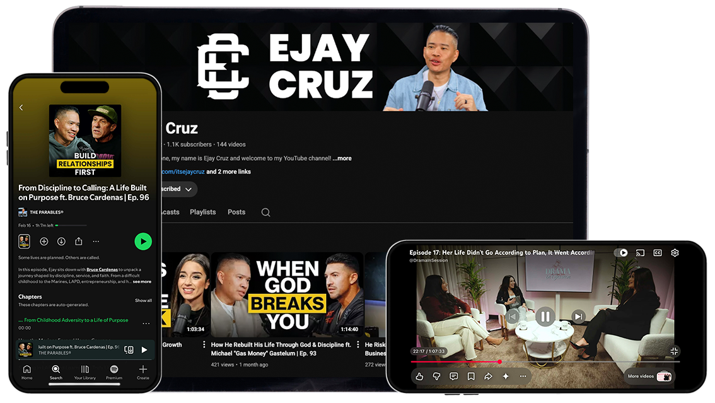715x403 pixels.
Task: Tap the green play button for the episode
Action: tap(143, 241)
